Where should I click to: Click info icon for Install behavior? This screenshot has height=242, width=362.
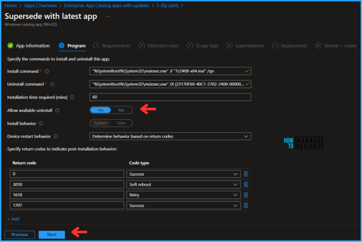pos(41,123)
